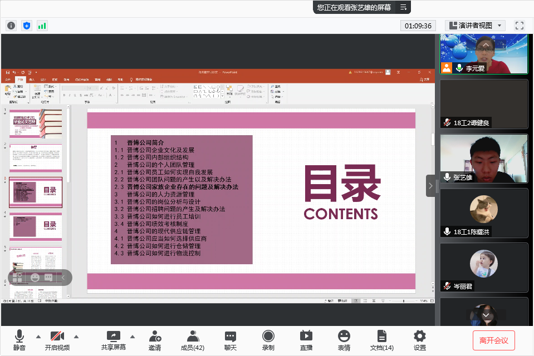
Task: Enter full screen with the corner icon
Action: tap(520, 26)
